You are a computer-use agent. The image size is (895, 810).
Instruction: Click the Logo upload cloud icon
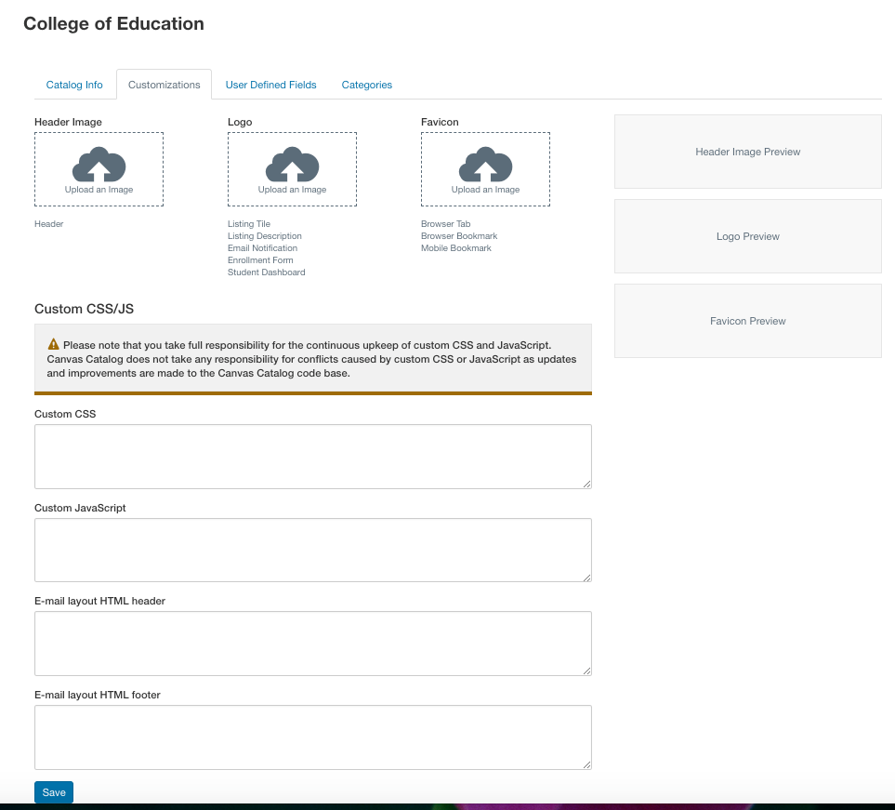292,165
